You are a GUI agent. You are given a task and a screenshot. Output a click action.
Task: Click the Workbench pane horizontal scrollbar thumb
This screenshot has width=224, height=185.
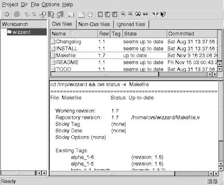[x=18, y=173]
